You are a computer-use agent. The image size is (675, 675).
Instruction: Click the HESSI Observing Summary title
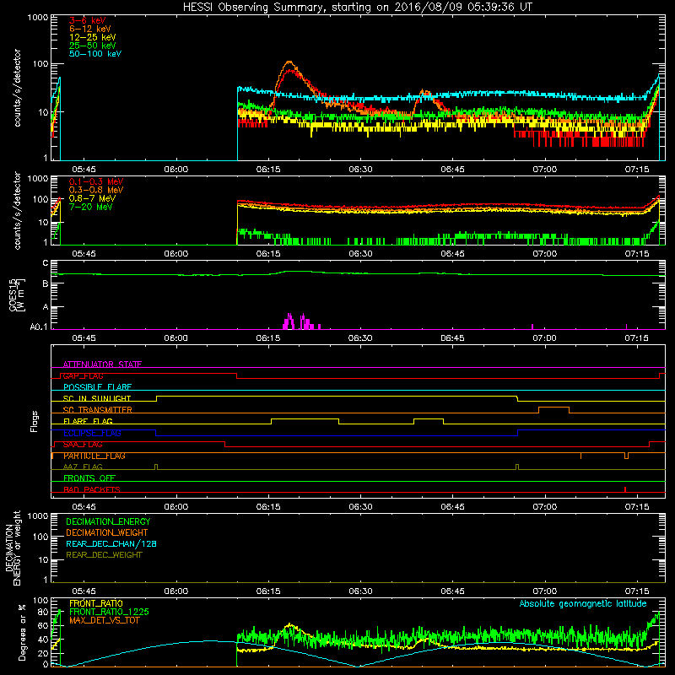tap(357, 8)
